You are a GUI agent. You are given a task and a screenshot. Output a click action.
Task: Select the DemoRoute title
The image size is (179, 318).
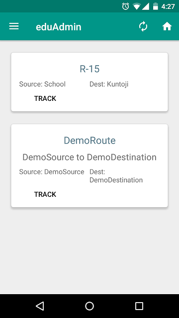89,140
